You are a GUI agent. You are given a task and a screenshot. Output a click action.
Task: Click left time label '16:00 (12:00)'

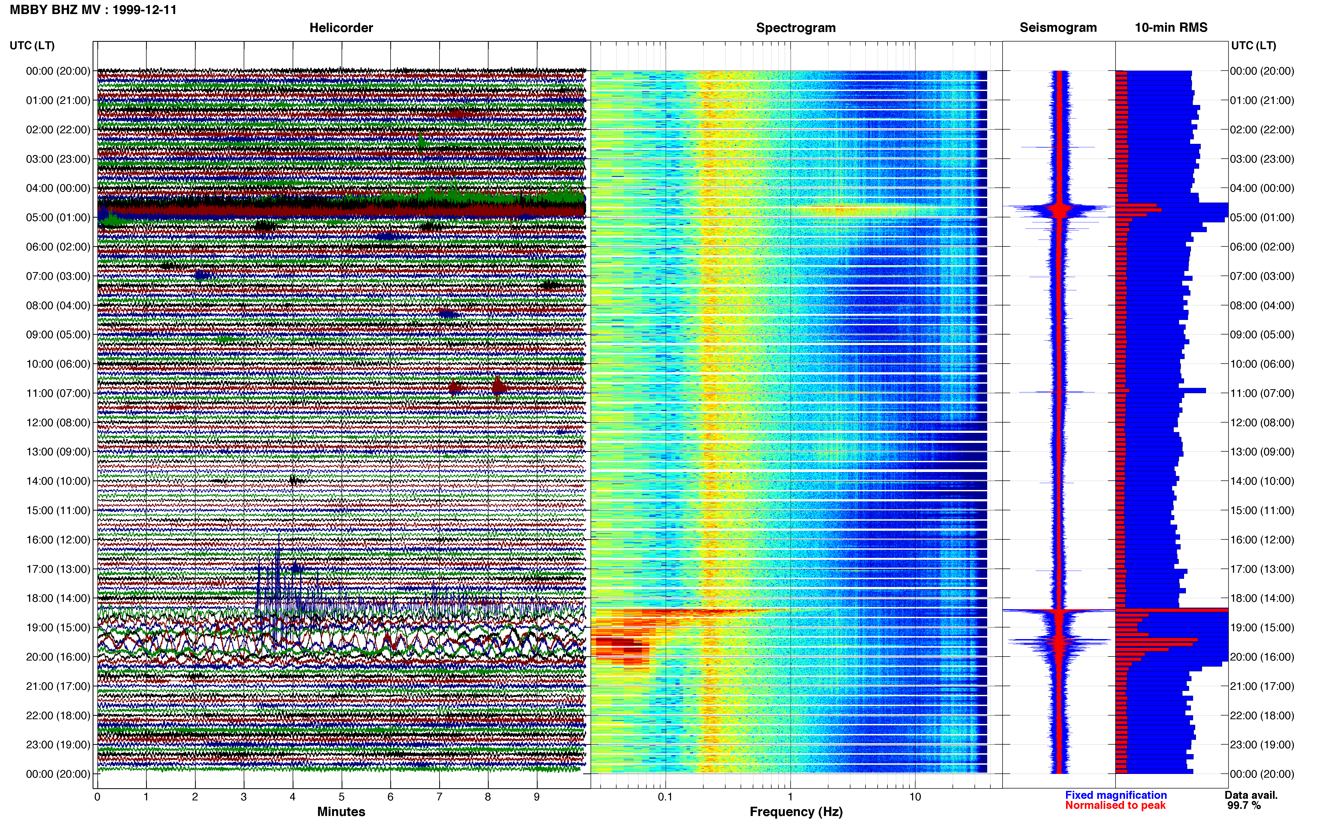[x=58, y=539]
